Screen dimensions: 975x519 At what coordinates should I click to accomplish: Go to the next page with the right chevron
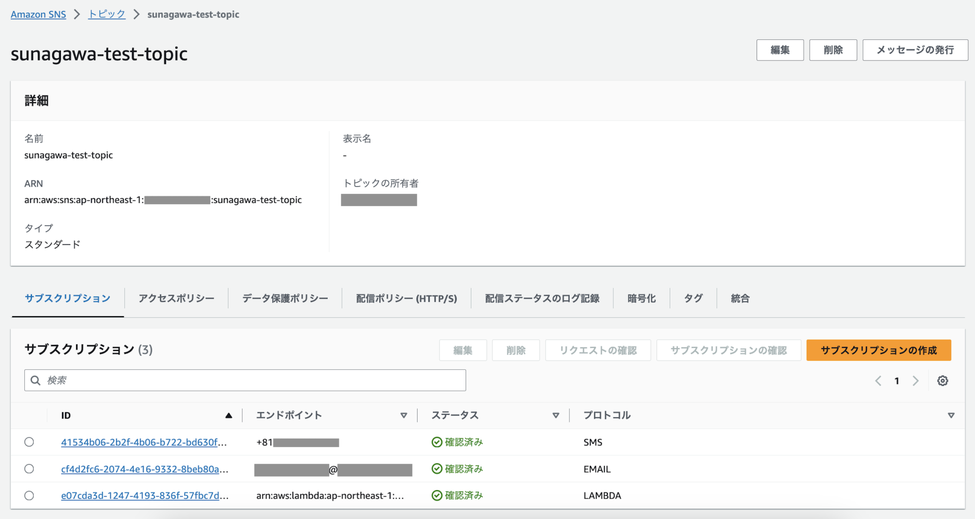[x=915, y=380]
